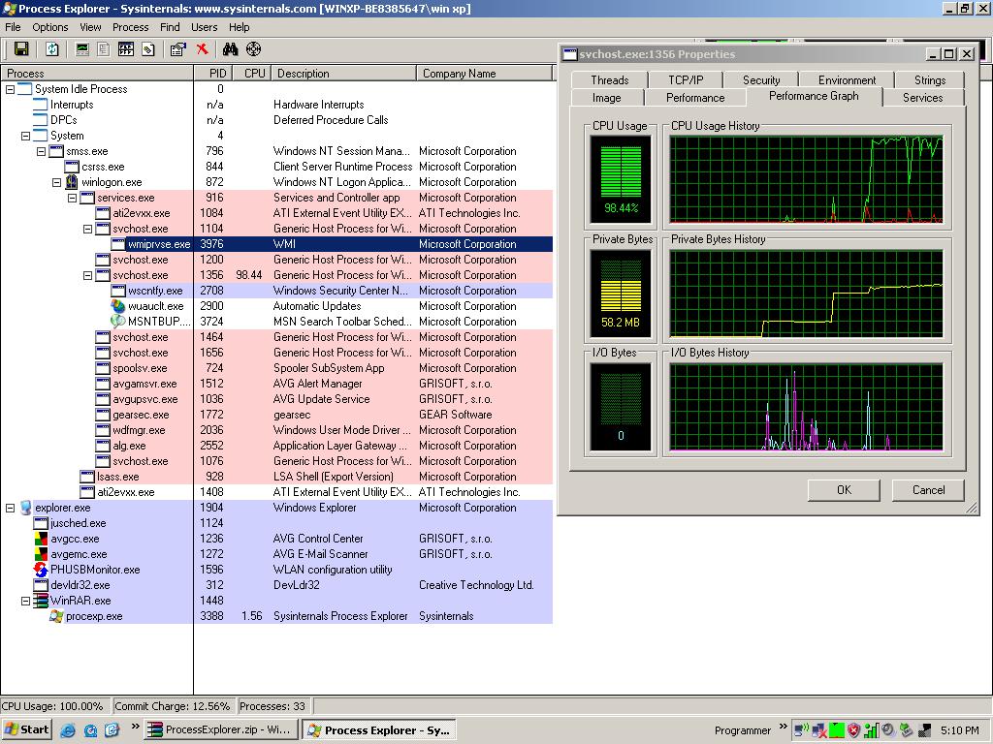Sort processes by the CPU column header
Screen dimensions: 993x744
254,74
